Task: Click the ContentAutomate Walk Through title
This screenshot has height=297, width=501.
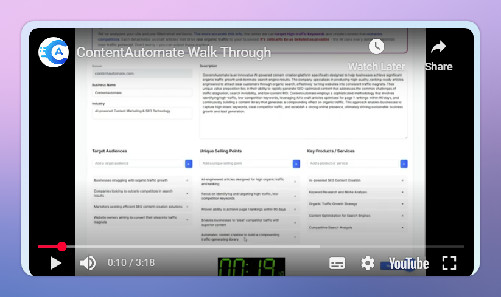Action: coord(173,52)
